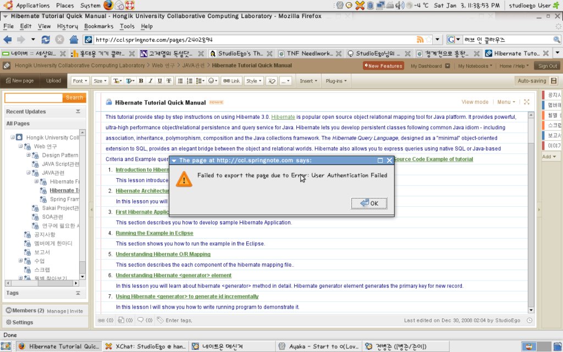Go back with the browser Back arrow
The width and height of the screenshot is (563, 352).
click(7, 40)
